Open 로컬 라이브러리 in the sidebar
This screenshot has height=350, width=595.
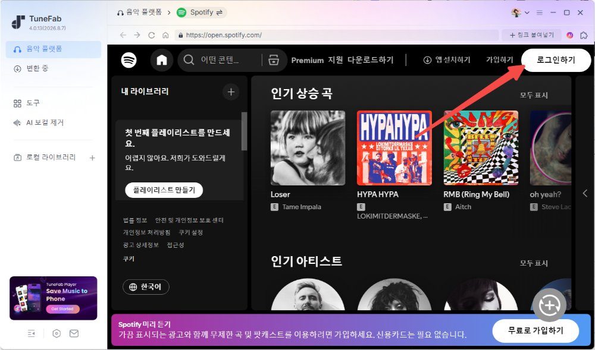(x=45, y=157)
